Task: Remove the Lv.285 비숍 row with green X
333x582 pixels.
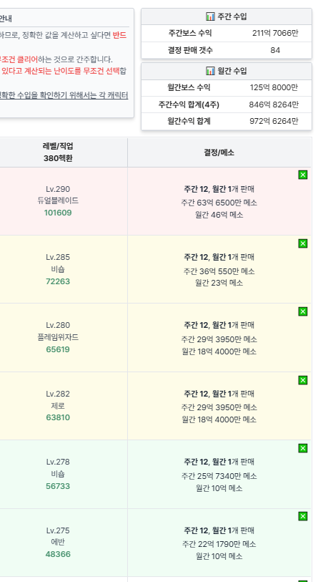Action: 302,243
